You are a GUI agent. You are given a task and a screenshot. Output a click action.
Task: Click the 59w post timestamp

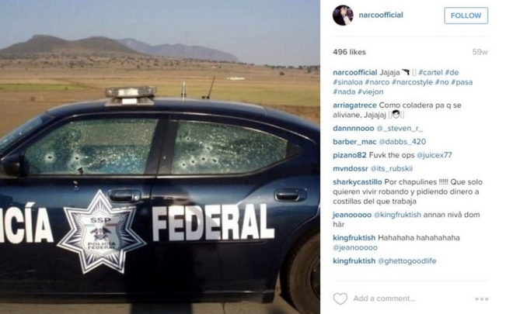tap(480, 52)
